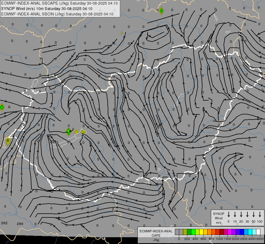Click the wind arrow above the 30 label
Image resolution: width=265 pixels, height=244 pixels.
(x=247, y=214)
